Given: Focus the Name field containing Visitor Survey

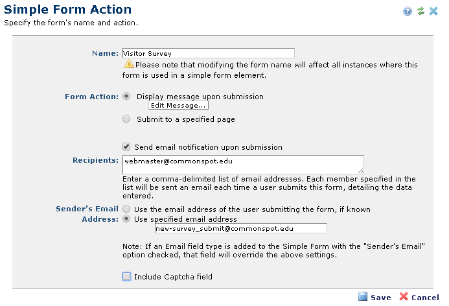Looking at the screenshot, I should (x=208, y=53).
